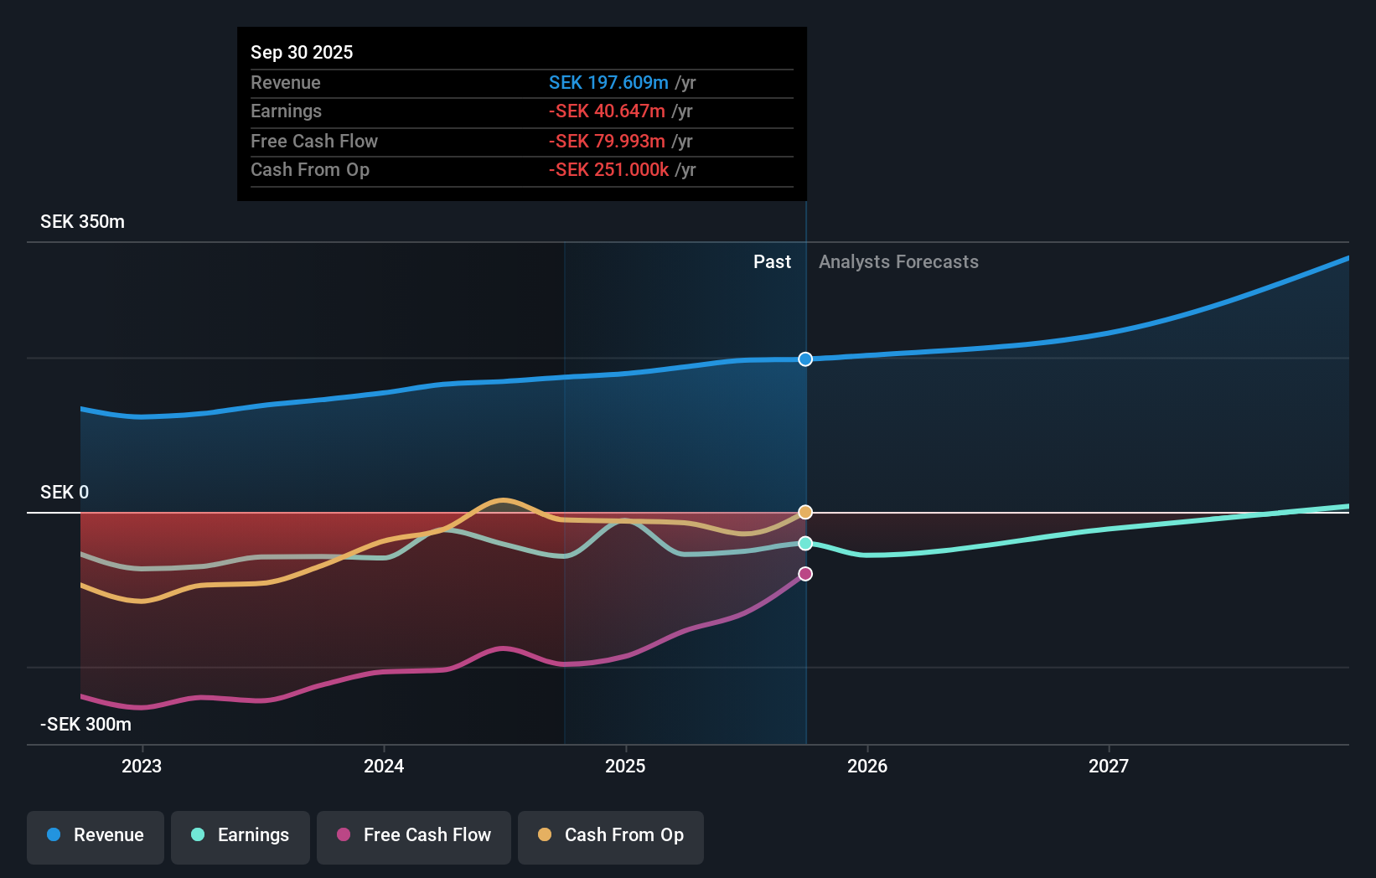The height and width of the screenshot is (878, 1376).
Task: Click the blue dot in the Revenue legend
Action: click(54, 834)
